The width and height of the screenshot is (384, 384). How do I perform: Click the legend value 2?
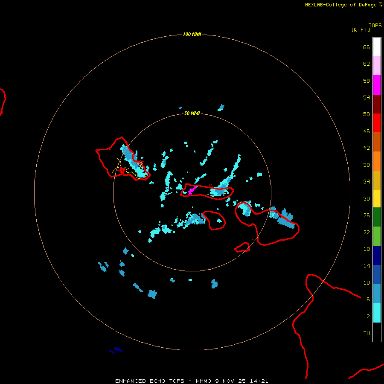[368, 317]
